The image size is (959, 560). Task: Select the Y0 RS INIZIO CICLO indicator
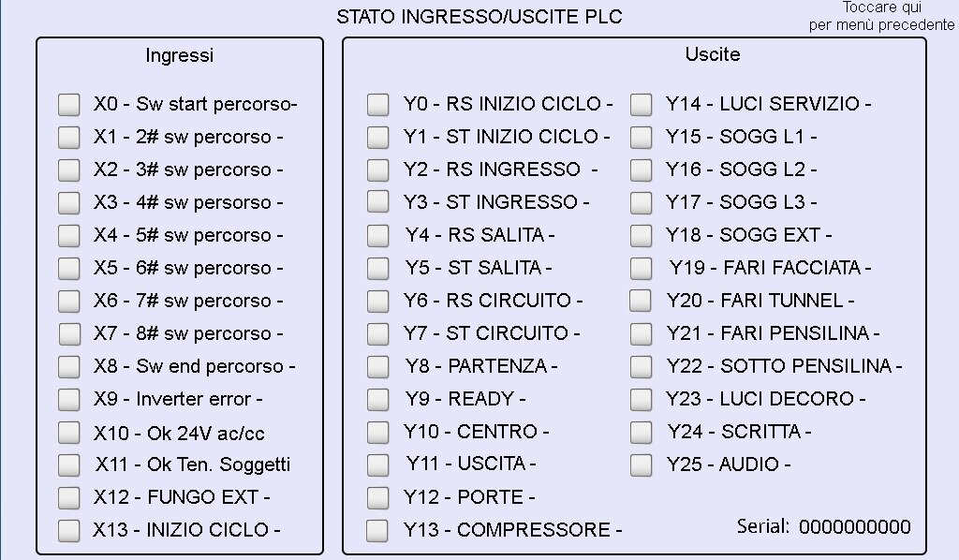[x=378, y=104]
